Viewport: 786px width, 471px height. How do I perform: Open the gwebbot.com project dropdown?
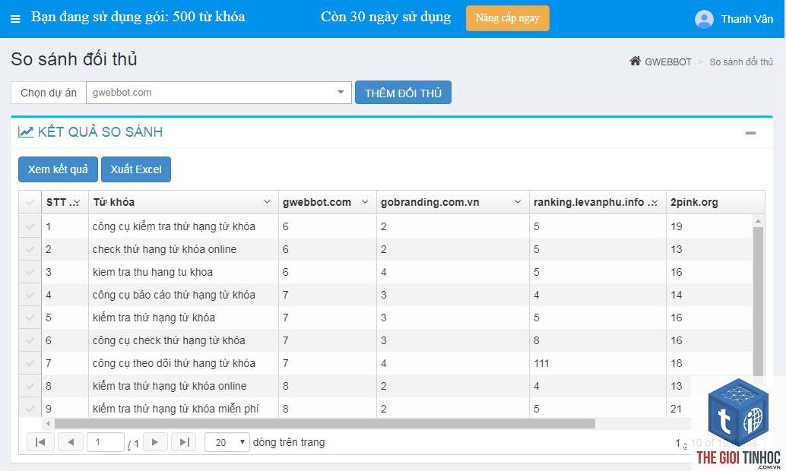pos(219,93)
